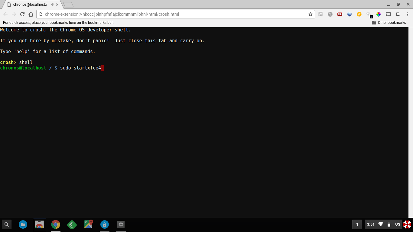Open the CSS checker extension
Screen dimensions: 413x232
[x=320, y=14]
